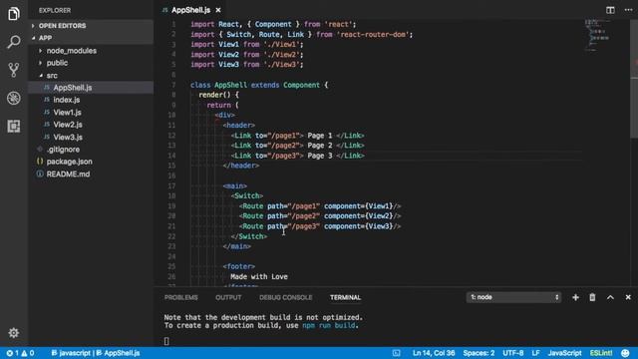Open the Search view in activity bar
This screenshot has width=638, height=359.
(x=13, y=42)
